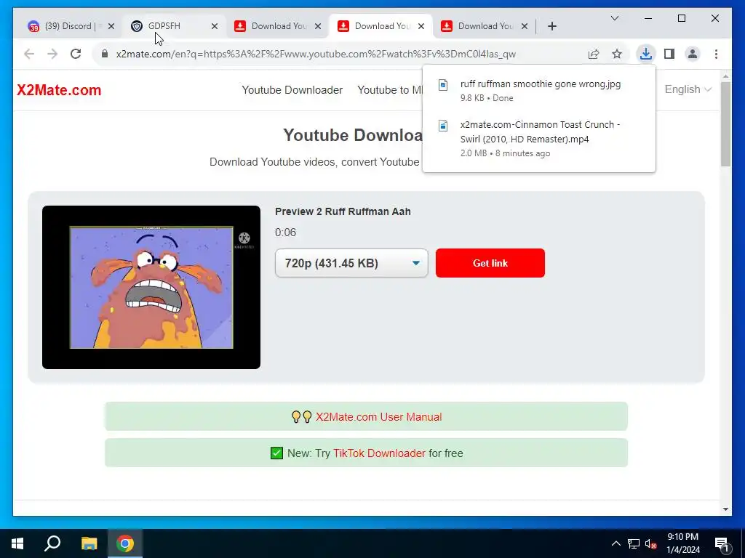Open File Explorer from taskbar
Viewport: 745px width, 558px height.
[x=89, y=543]
